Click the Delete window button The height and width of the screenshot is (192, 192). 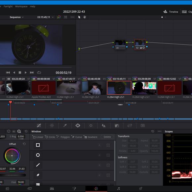[x=107, y=137]
